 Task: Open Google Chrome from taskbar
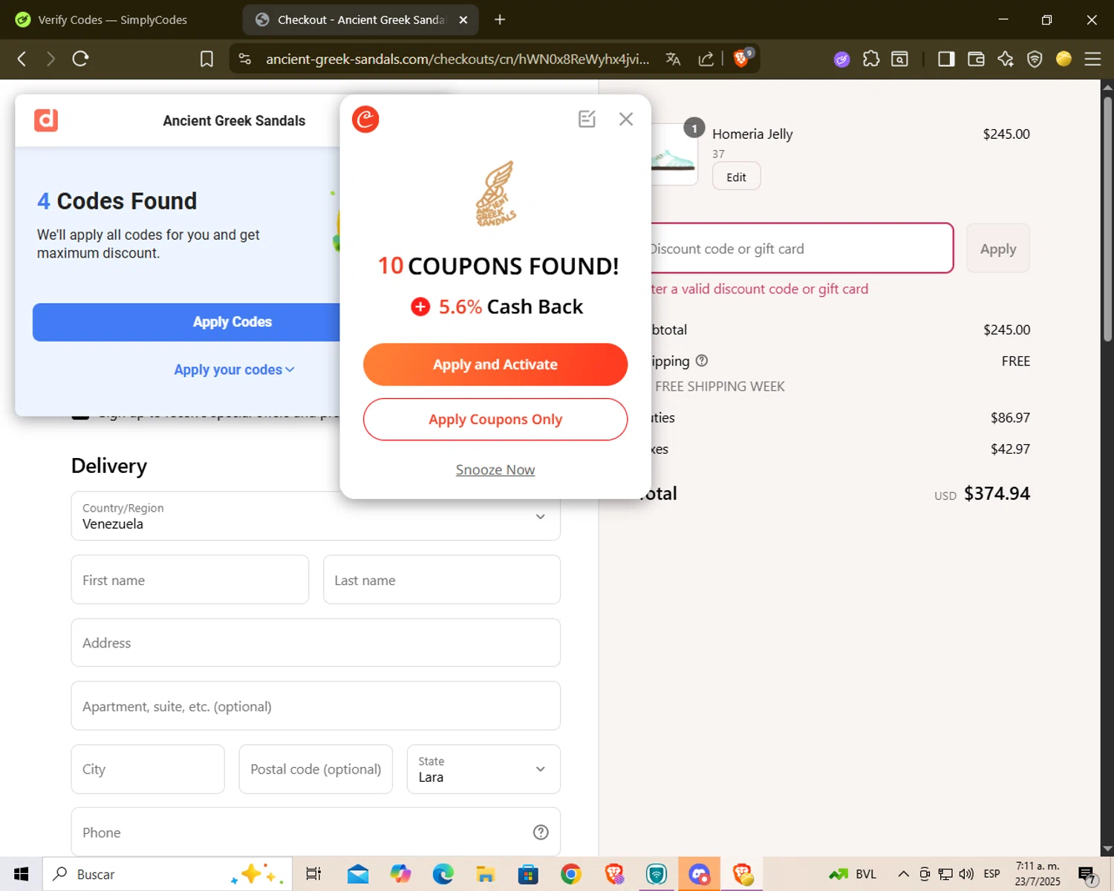(x=570, y=874)
